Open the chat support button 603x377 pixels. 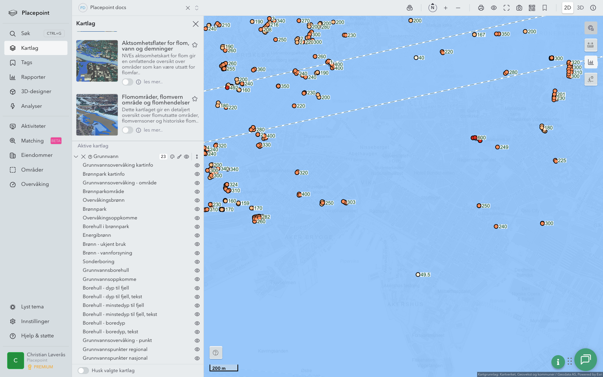click(585, 359)
